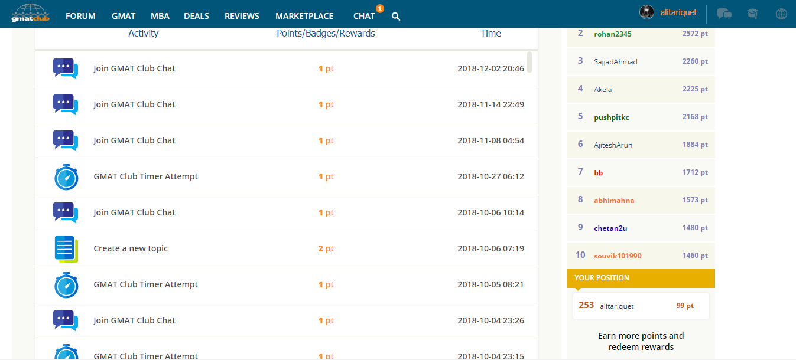Screen dimensions: 796x360
Task: Click the 2018-12-02 20:46 timestamp
Action: pos(490,68)
